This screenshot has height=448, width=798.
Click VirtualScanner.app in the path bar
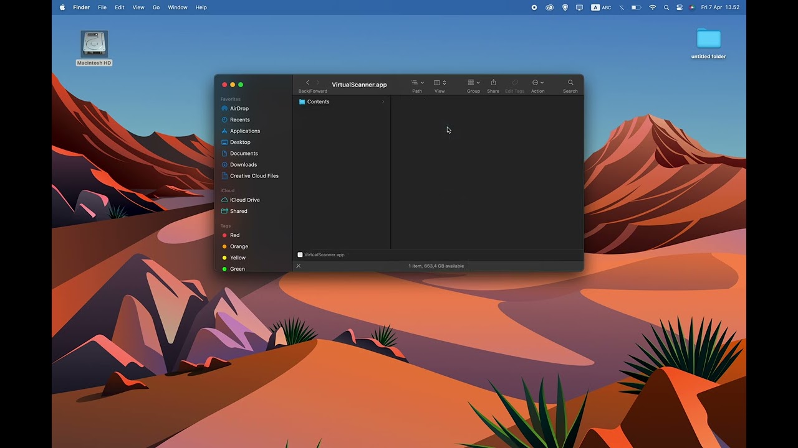(x=321, y=254)
